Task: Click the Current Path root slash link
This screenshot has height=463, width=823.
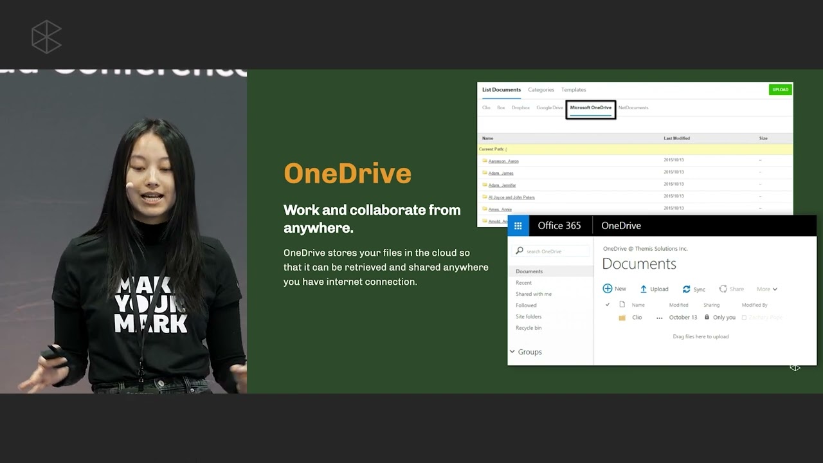Action: (x=506, y=149)
